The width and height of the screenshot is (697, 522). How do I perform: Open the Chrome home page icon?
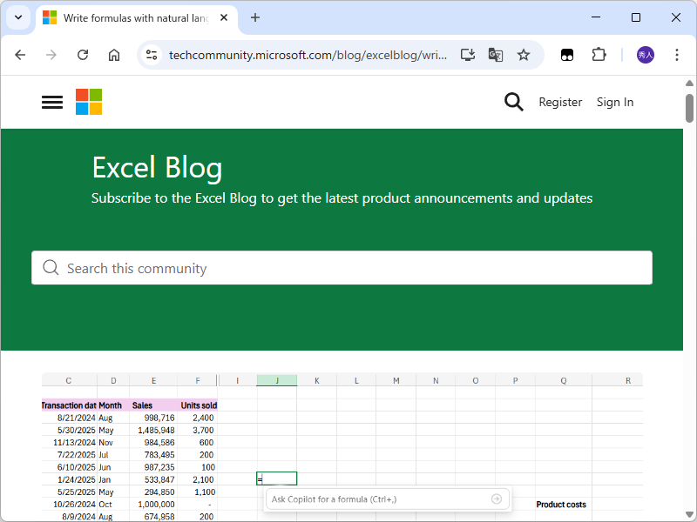click(114, 55)
